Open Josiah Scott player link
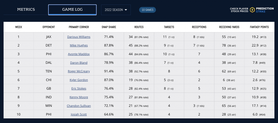The height and width of the screenshot is (123, 278). tap(79, 114)
